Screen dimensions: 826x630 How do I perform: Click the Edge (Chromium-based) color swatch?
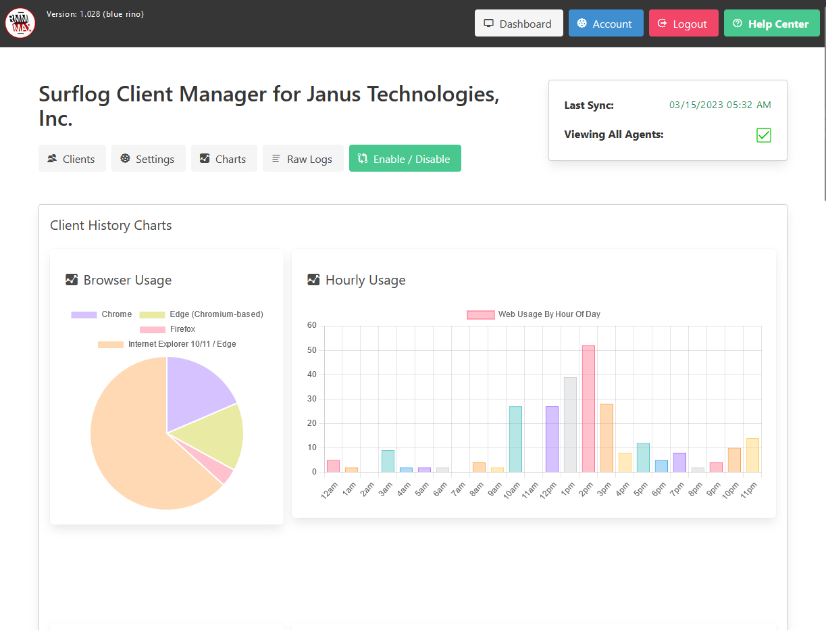coord(152,314)
